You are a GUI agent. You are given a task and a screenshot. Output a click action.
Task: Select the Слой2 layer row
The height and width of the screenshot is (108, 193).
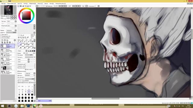click(x=8, y=59)
